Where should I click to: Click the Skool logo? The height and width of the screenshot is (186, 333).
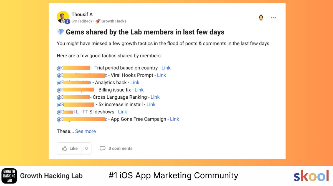311,176
